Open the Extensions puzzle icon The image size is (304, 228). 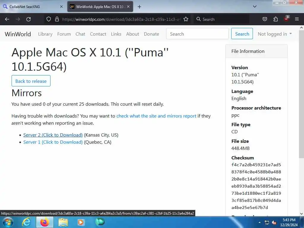275,19
